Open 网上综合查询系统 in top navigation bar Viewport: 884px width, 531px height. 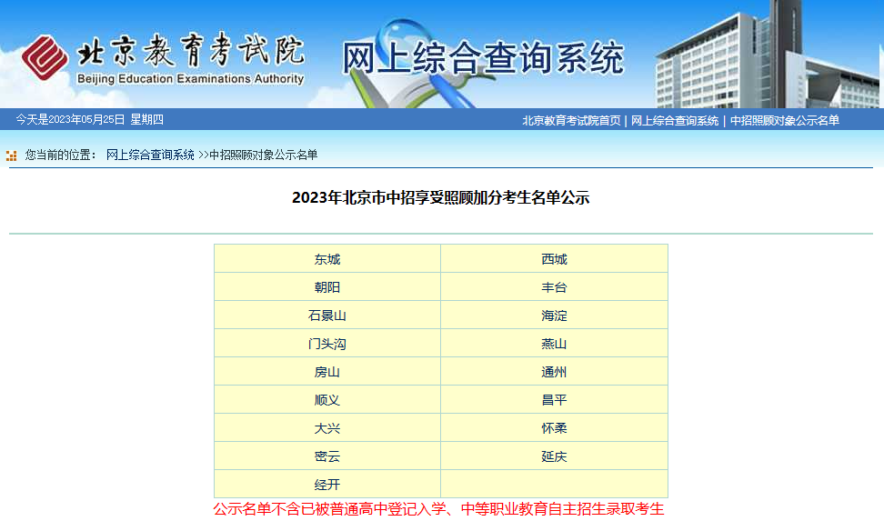[674, 121]
